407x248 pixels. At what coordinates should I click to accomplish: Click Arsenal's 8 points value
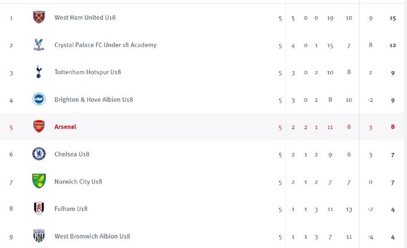392,127
